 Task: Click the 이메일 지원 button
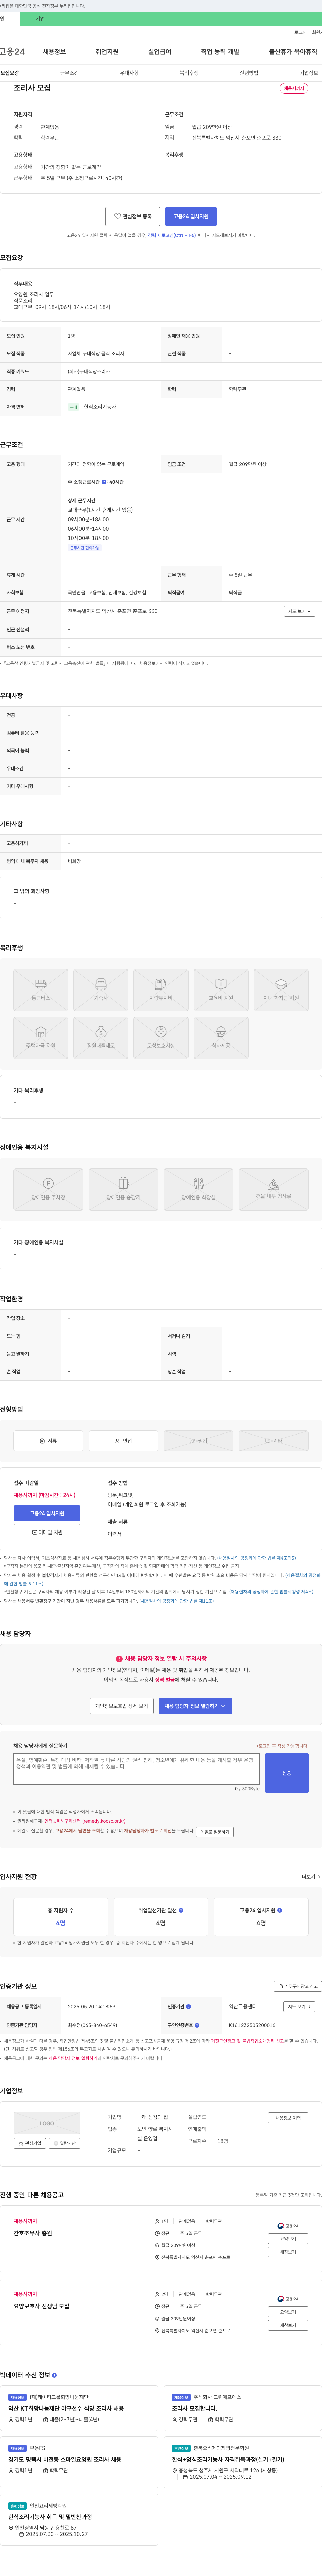click(x=47, y=1532)
